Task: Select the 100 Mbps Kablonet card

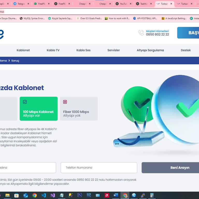Action: pyautogui.click(x=39, y=109)
